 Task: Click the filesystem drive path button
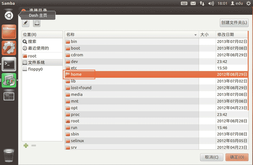[x=37, y=23]
